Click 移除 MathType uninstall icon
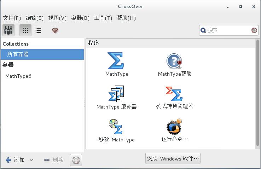Viewport: 261px width, 169px height. 116,127
